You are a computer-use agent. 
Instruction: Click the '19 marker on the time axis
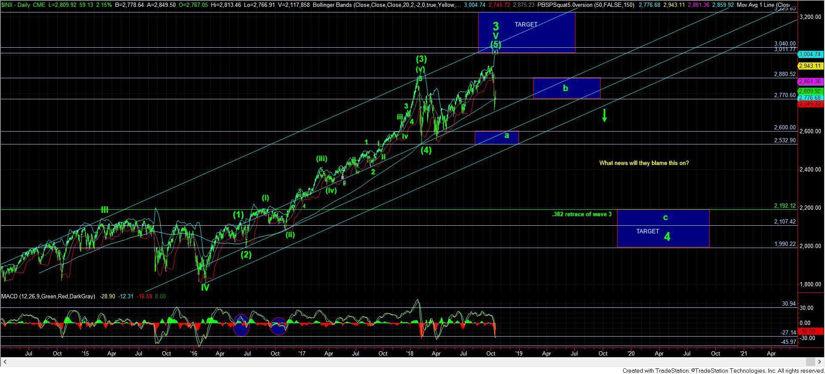tap(518, 354)
